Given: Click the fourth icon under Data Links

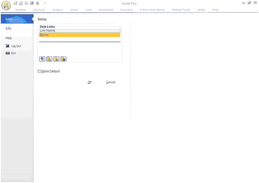Looking at the screenshot, I should (x=63, y=59).
